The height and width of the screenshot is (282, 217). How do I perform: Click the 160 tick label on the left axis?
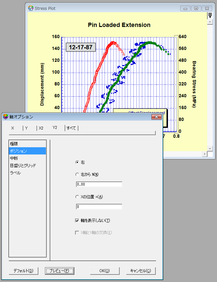click(x=56, y=36)
